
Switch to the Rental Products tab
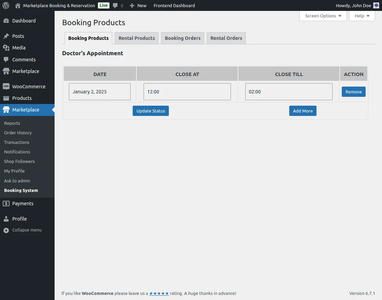click(x=136, y=38)
